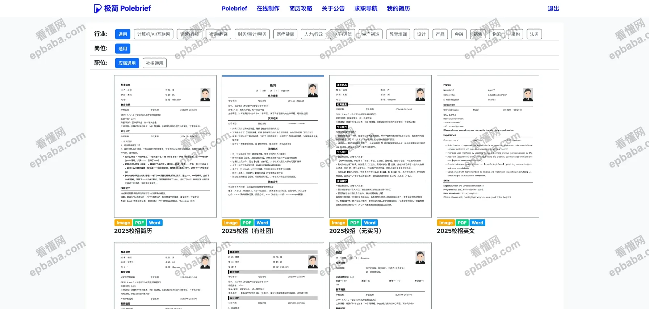This screenshot has height=309, width=649.
Task: Open the 2025校招（无实习）template thumbnail
Action: pos(380,146)
